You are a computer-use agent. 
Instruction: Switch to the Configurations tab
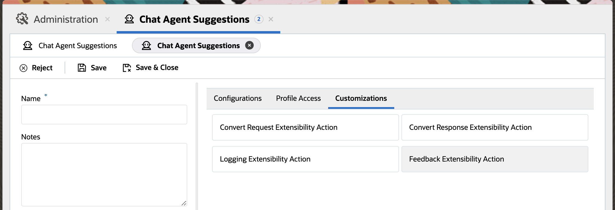(x=238, y=98)
